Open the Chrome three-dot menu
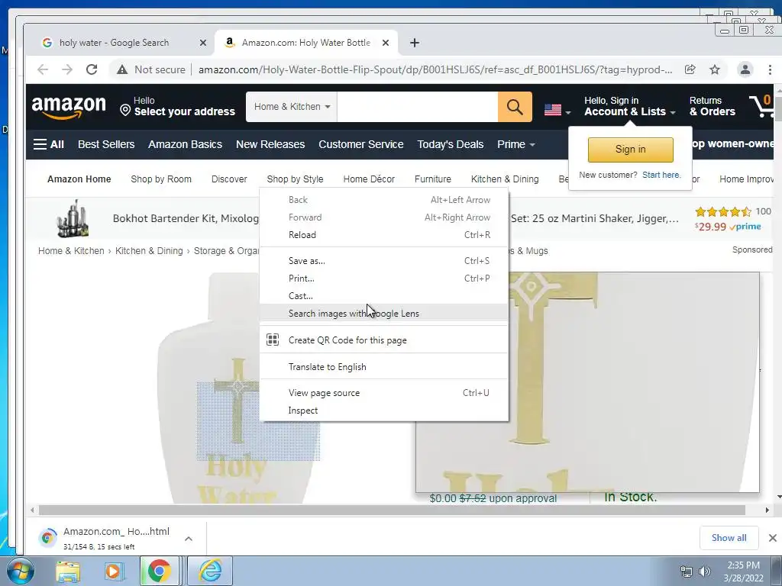 click(x=770, y=69)
